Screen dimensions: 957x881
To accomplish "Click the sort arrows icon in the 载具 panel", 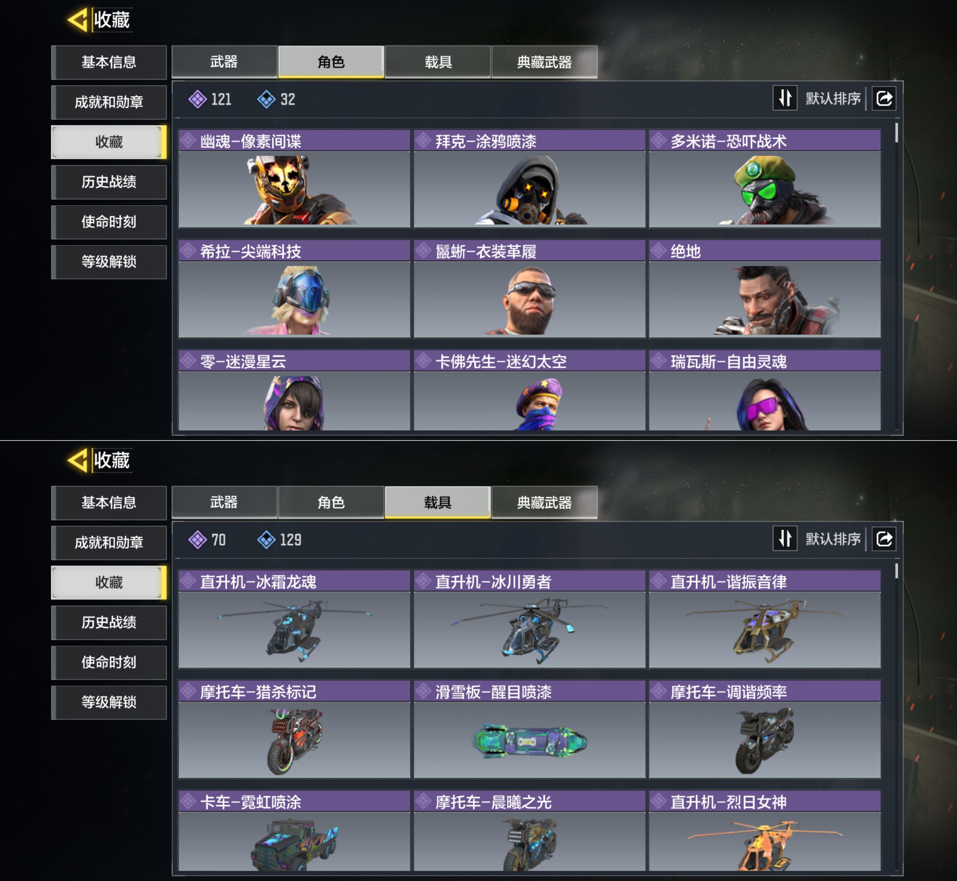I will (785, 539).
